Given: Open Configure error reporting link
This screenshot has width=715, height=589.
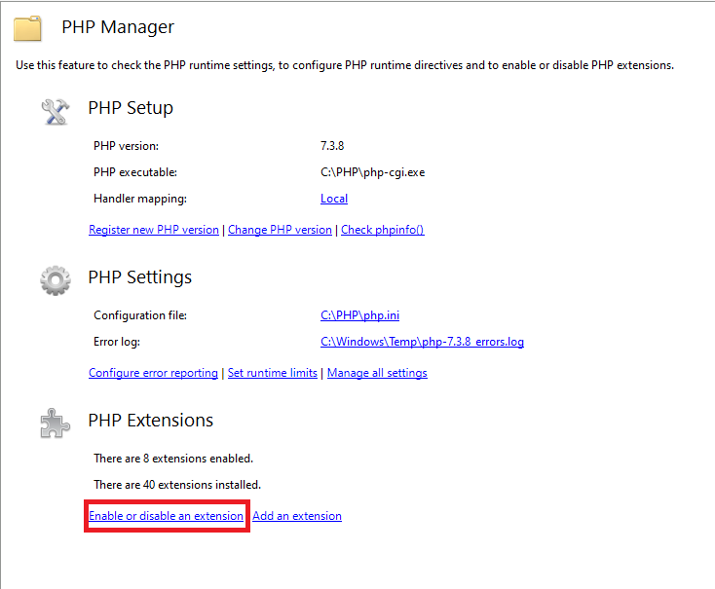Looking at the screenshot, I should pyautogui.click(x=153, y=373).
